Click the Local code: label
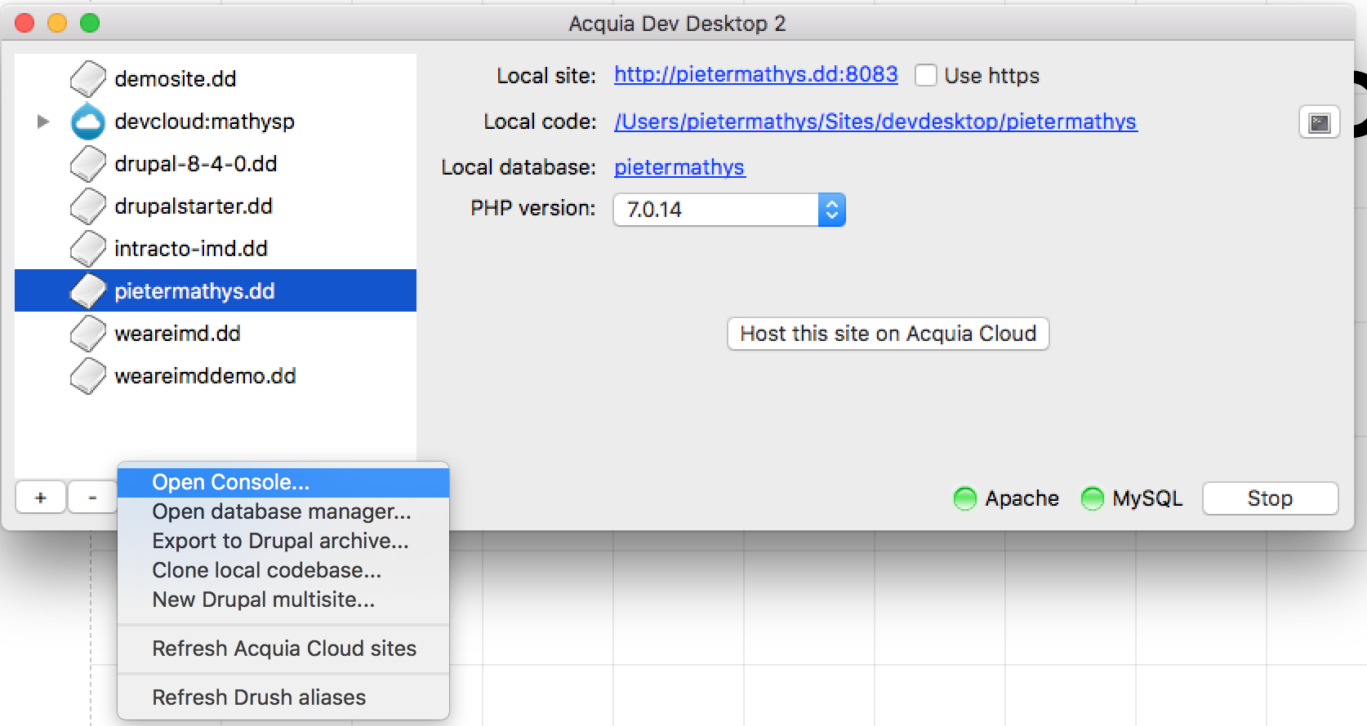 pyautogui.click(x=540, y=122)
